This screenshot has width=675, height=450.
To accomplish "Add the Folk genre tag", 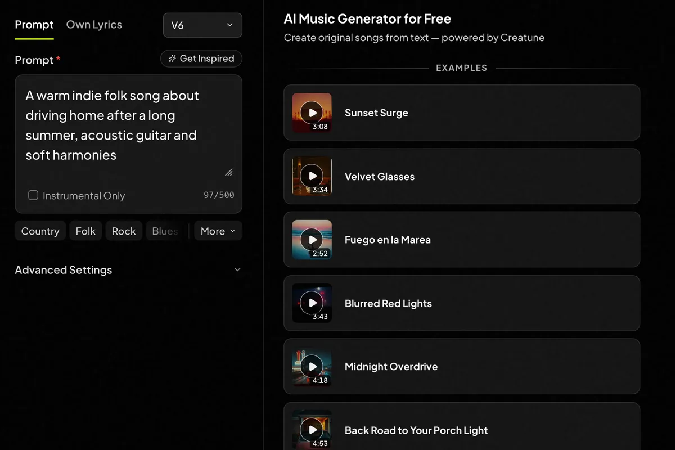I will (85, 231).
